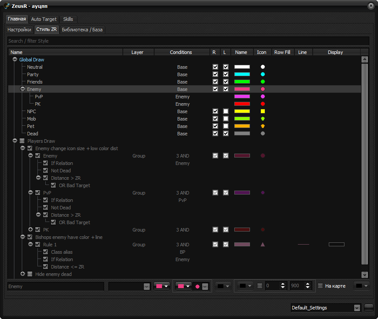
Task: Click the green circle icon for Friends
Action: click(263, 82)
